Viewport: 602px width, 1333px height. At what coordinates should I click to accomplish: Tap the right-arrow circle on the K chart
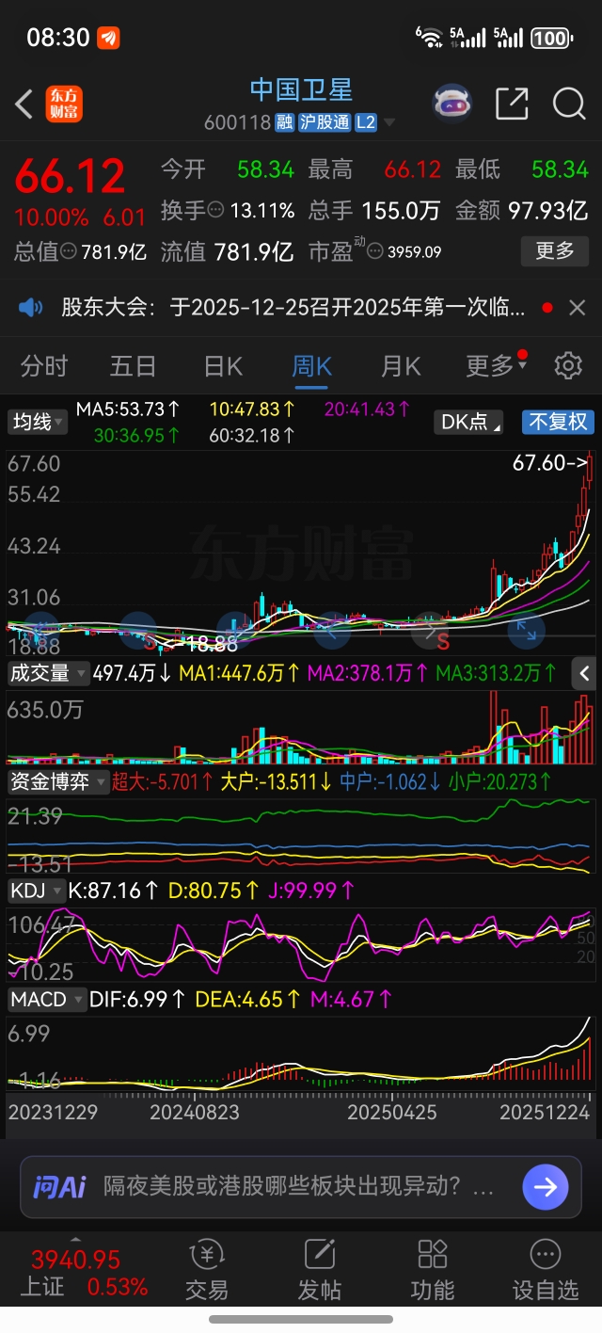point(429,631)
